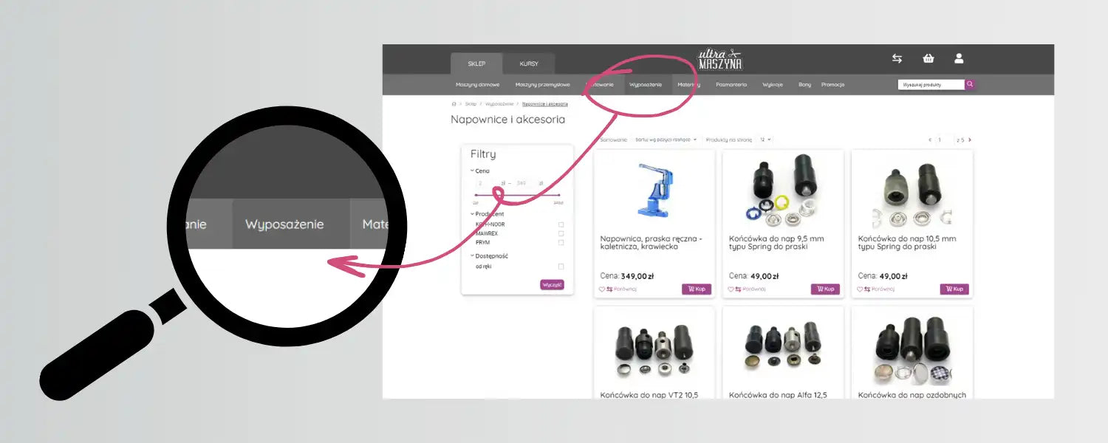Screen dimensions: 1108x443
Task: Open the user account icon
Action: click(959, 58)
